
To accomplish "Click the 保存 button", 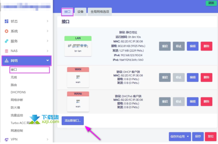I will 198,137.
